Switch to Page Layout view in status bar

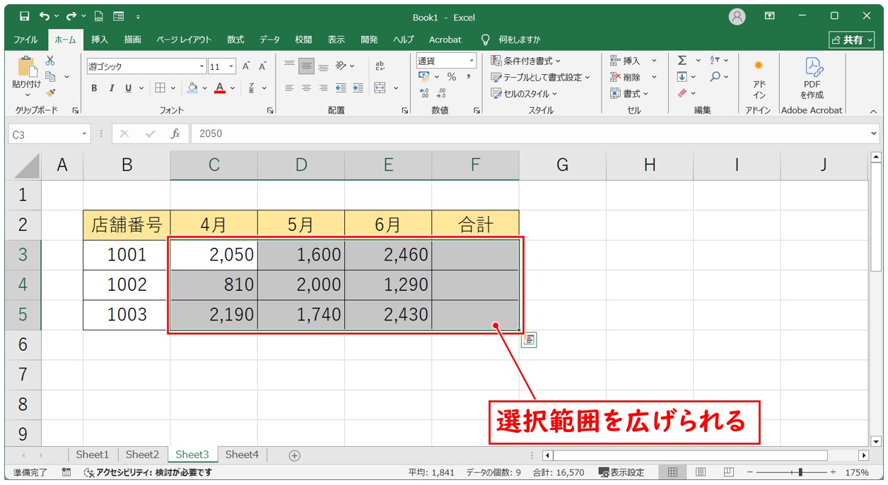[x=700, y=472]
